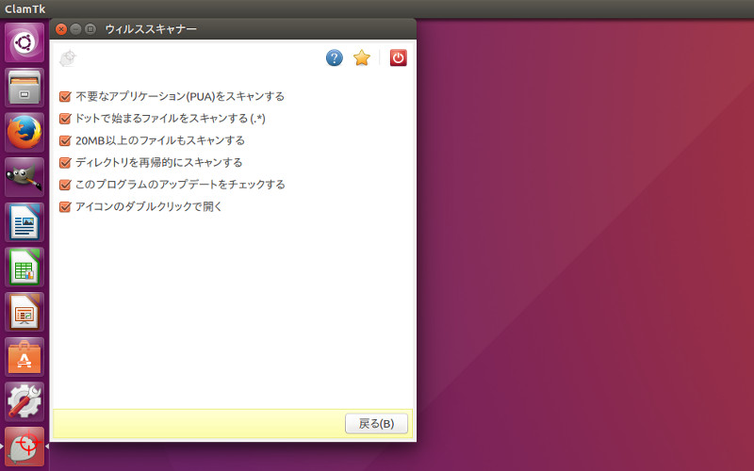Viewport: 754px width, 471px height.
Task: Open the Ubuntu Dash search icon
Action: [x=25, y=42]
